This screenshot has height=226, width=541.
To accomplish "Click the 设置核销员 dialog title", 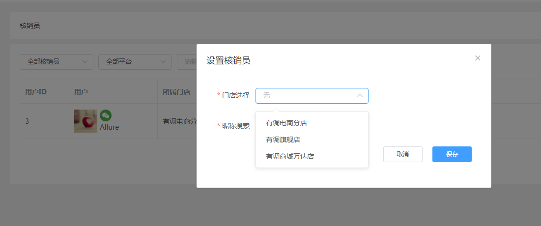I will 228,61.
